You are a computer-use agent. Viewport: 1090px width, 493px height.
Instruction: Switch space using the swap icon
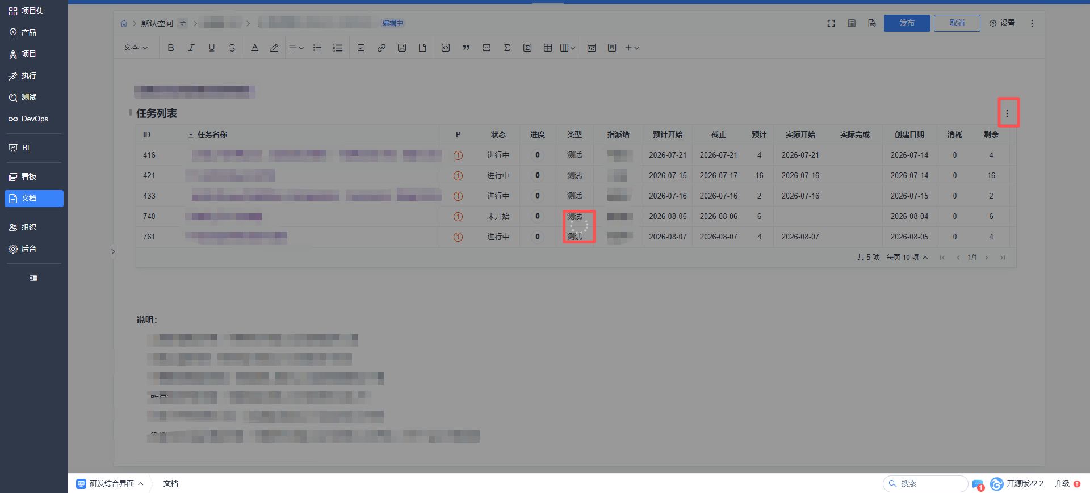[x=183, y=23]
